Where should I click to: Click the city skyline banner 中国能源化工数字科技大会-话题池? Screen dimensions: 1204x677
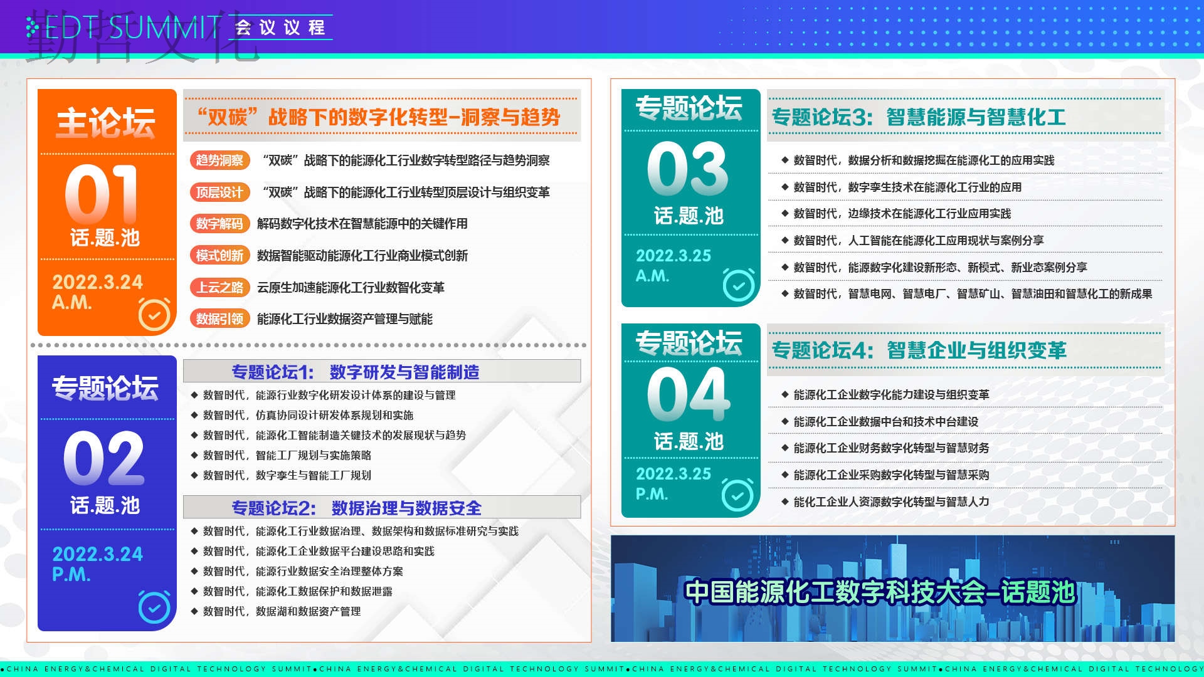click(x=892, y=589)
